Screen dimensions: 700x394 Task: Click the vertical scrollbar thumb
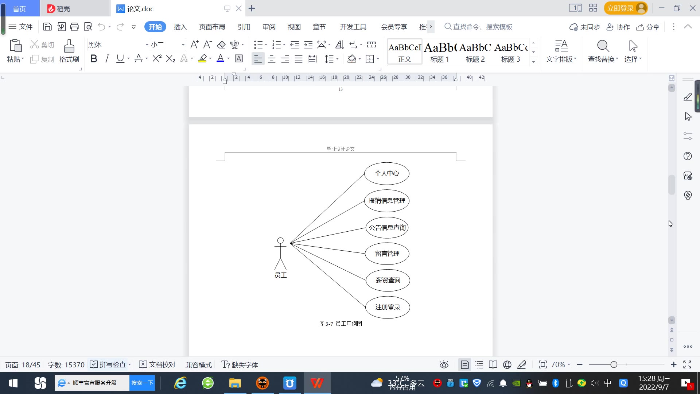[x=672, y=185]
